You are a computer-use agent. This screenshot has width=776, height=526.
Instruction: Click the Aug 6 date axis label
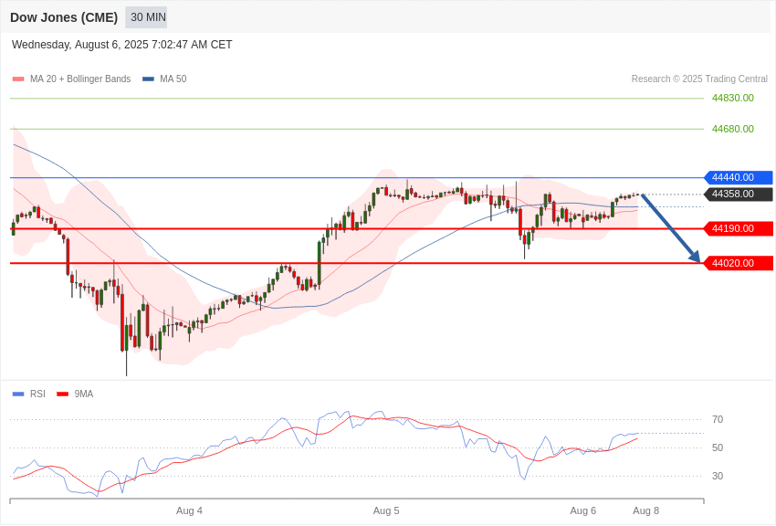click(x=583, y=510)
